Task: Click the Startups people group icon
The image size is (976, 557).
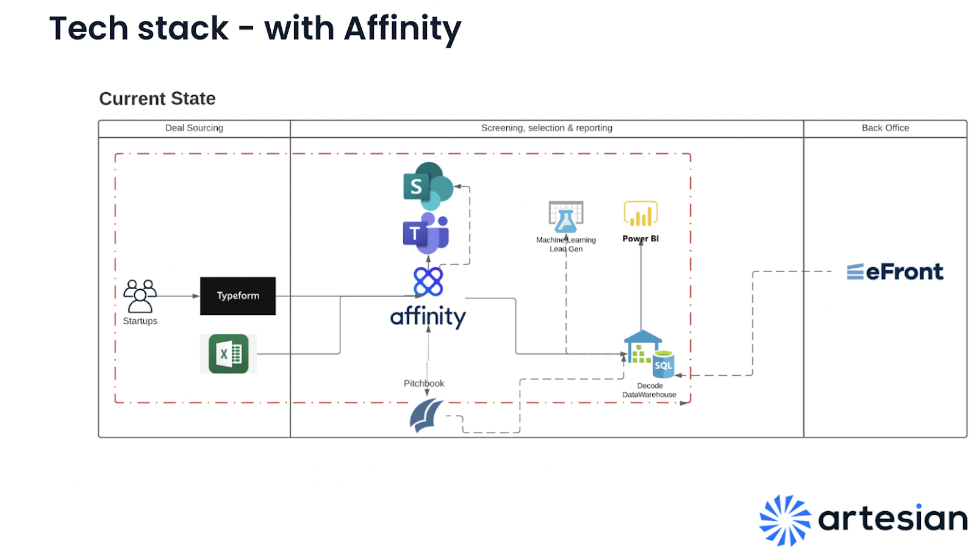Action: click(140, 296)
